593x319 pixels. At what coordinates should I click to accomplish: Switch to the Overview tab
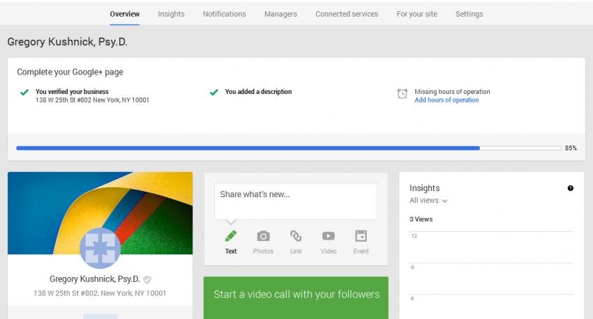(125, 14)
